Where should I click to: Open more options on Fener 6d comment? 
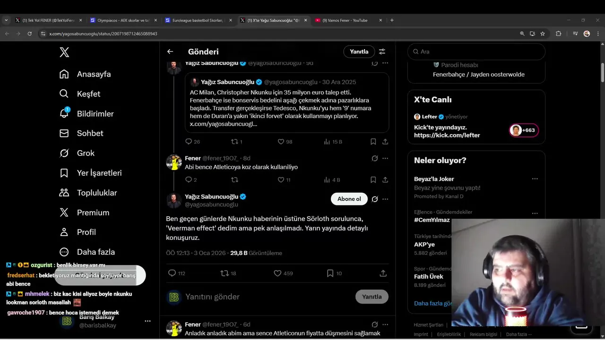[385, 324]
